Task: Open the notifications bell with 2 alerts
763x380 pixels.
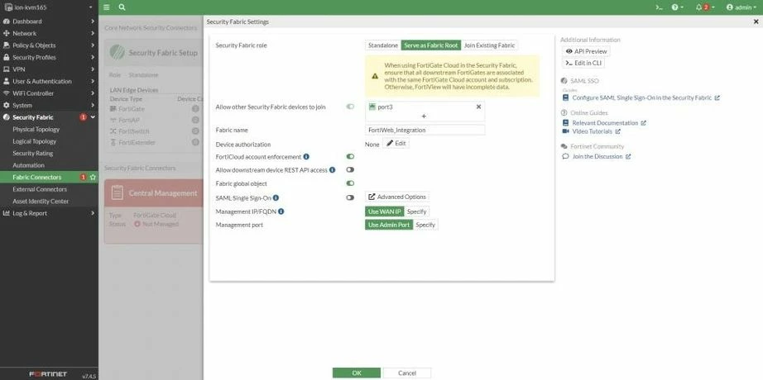Action: coord(705,7)
